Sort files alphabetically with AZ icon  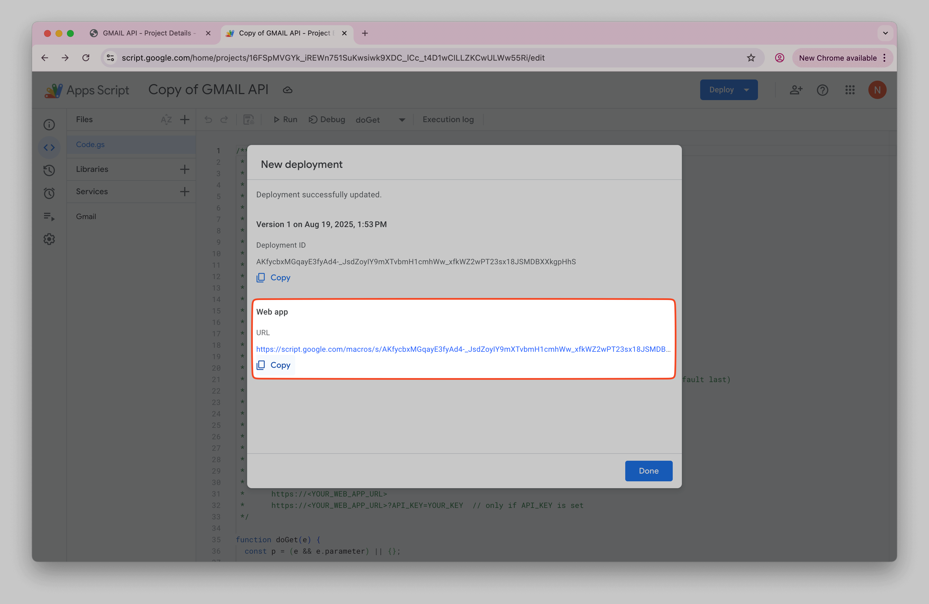(x=166, y=119)
